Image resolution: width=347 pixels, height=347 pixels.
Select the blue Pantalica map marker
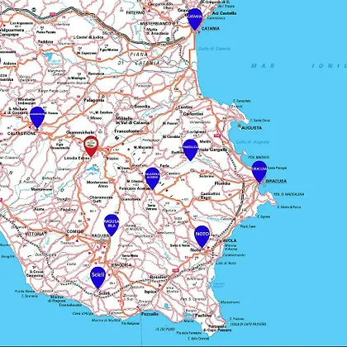191,150
